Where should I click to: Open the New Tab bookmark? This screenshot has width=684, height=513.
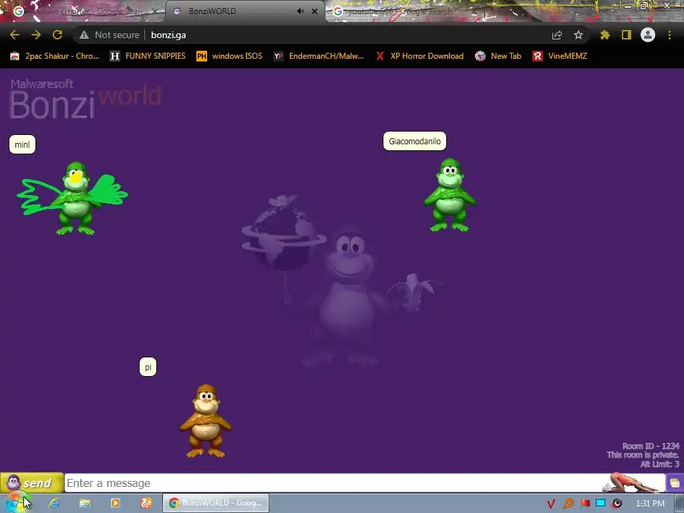[498, 56]
